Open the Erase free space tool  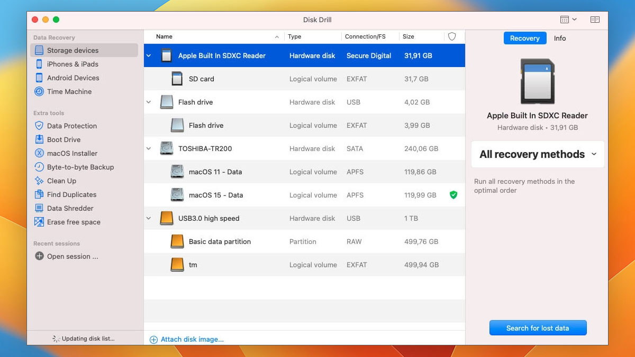coord(74,222)
